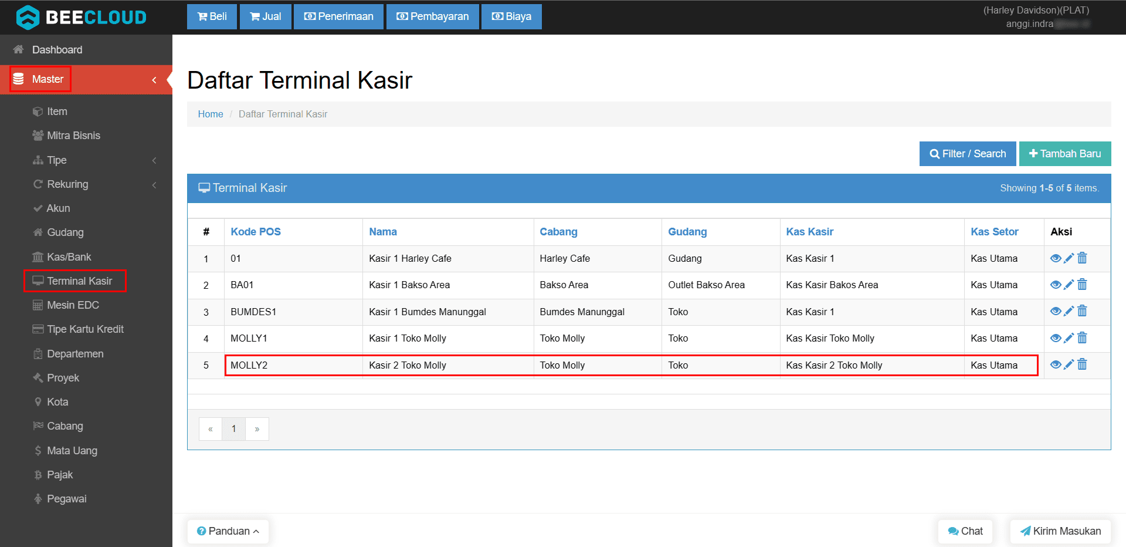1126x547 pixels.
Task: Delete the MOLLY1 terminal row
Action: pos(1083,338)
